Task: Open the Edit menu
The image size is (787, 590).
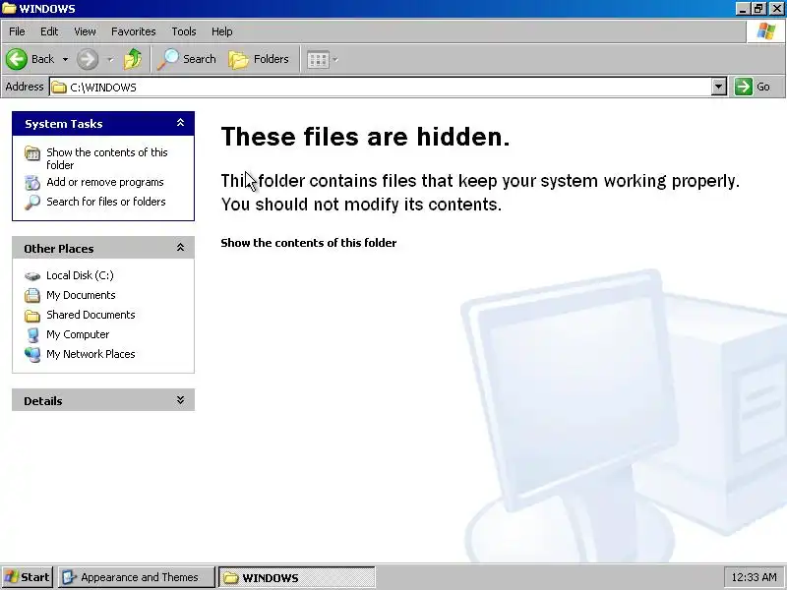Action: 49,31
